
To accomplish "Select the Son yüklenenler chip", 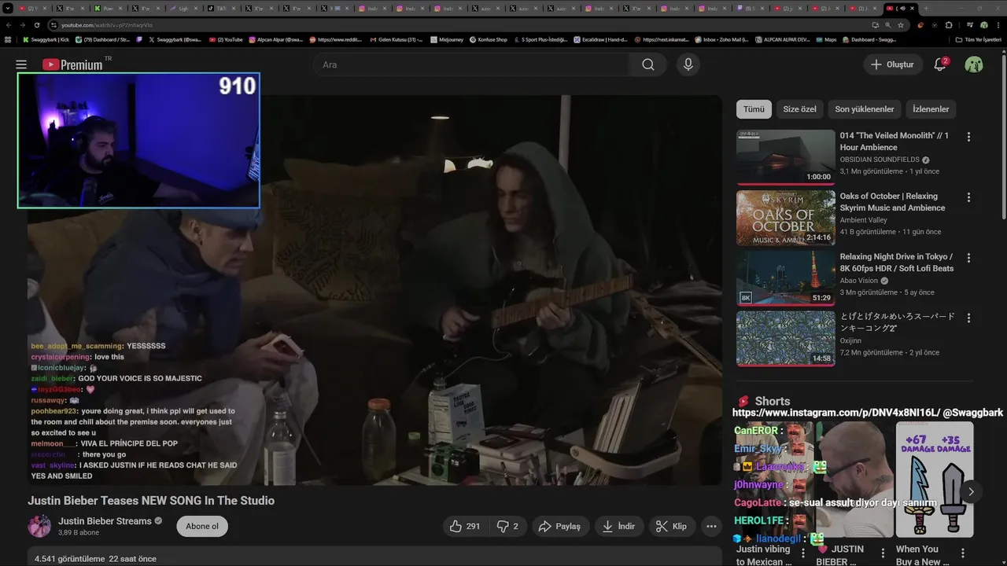I will click(864, 109).
